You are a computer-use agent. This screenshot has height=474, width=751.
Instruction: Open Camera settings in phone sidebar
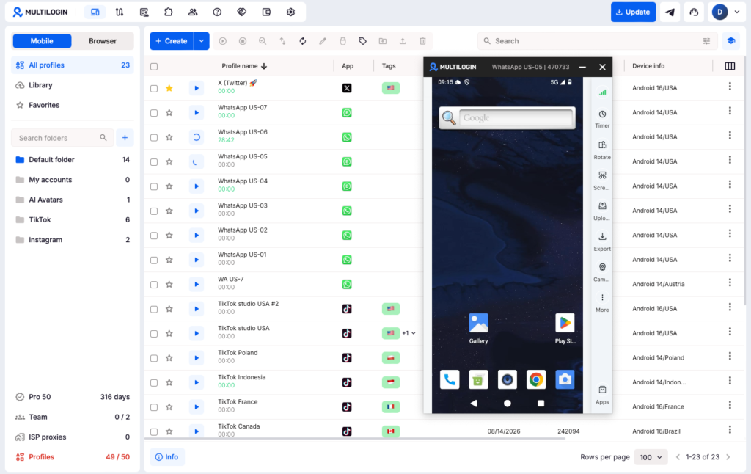click(602, 271)
